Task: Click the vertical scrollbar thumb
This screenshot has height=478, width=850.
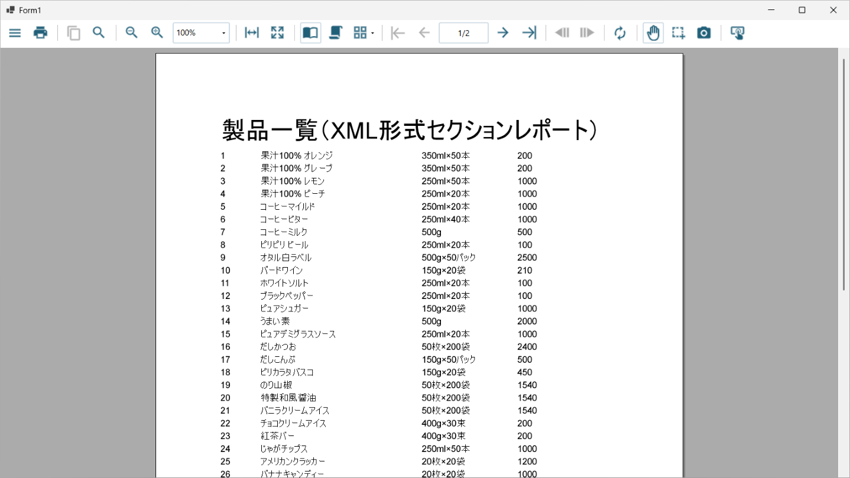Action: [844, 174]
